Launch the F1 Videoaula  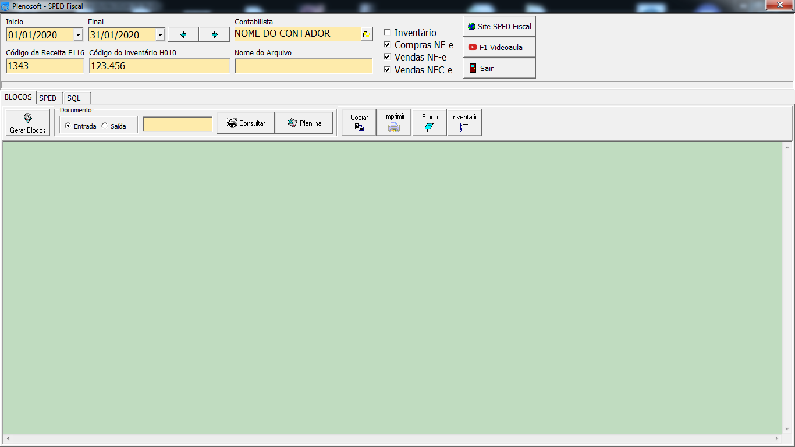pos(499,47)
